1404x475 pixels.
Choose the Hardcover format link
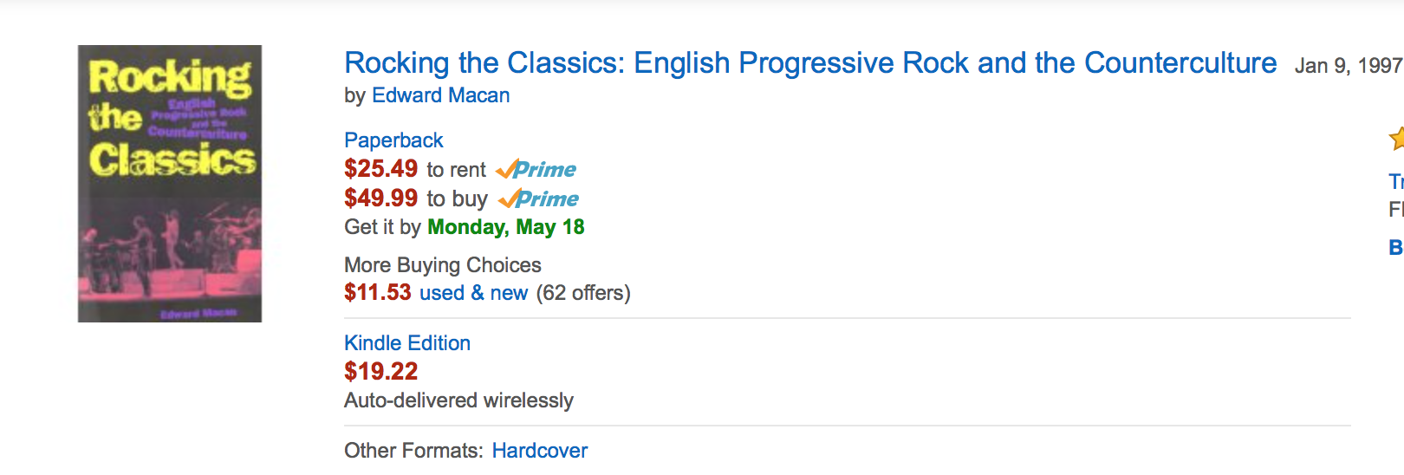pyautogui.click(x=539, y=451)
